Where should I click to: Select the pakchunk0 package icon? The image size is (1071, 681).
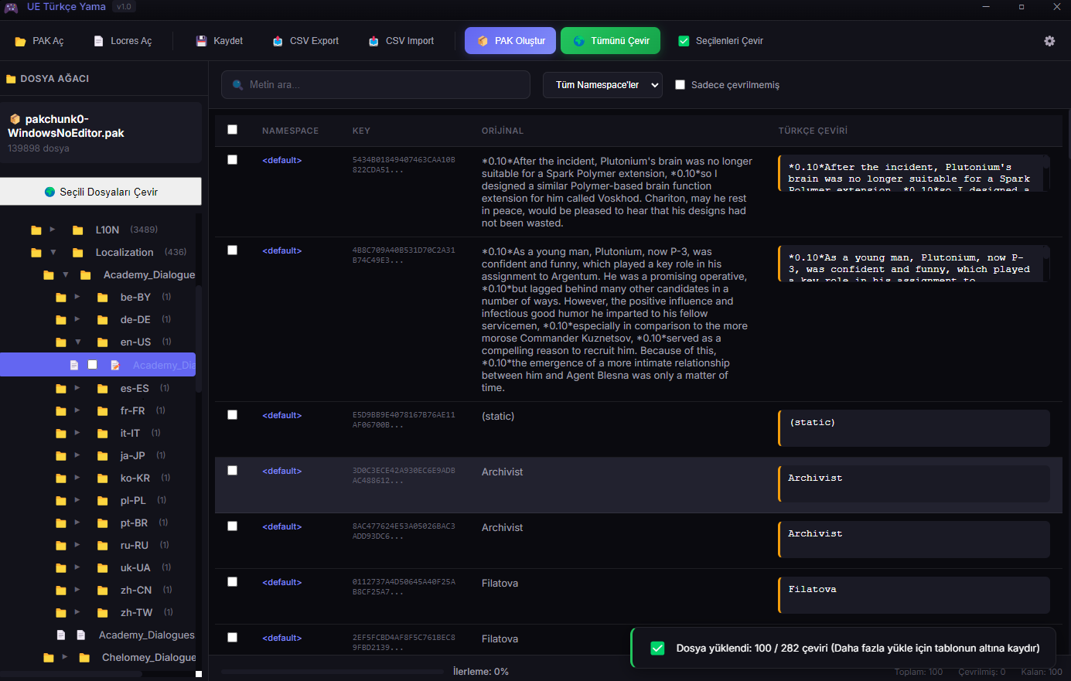(x=15, y=119)
